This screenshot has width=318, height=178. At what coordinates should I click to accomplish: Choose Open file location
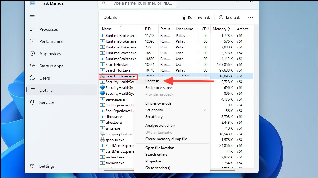159,148
